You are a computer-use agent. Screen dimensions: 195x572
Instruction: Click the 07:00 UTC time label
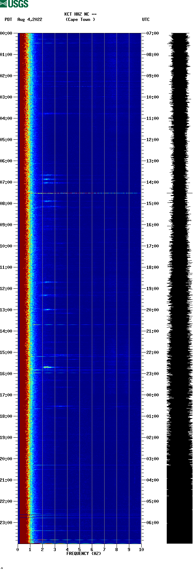click(153, 33)
